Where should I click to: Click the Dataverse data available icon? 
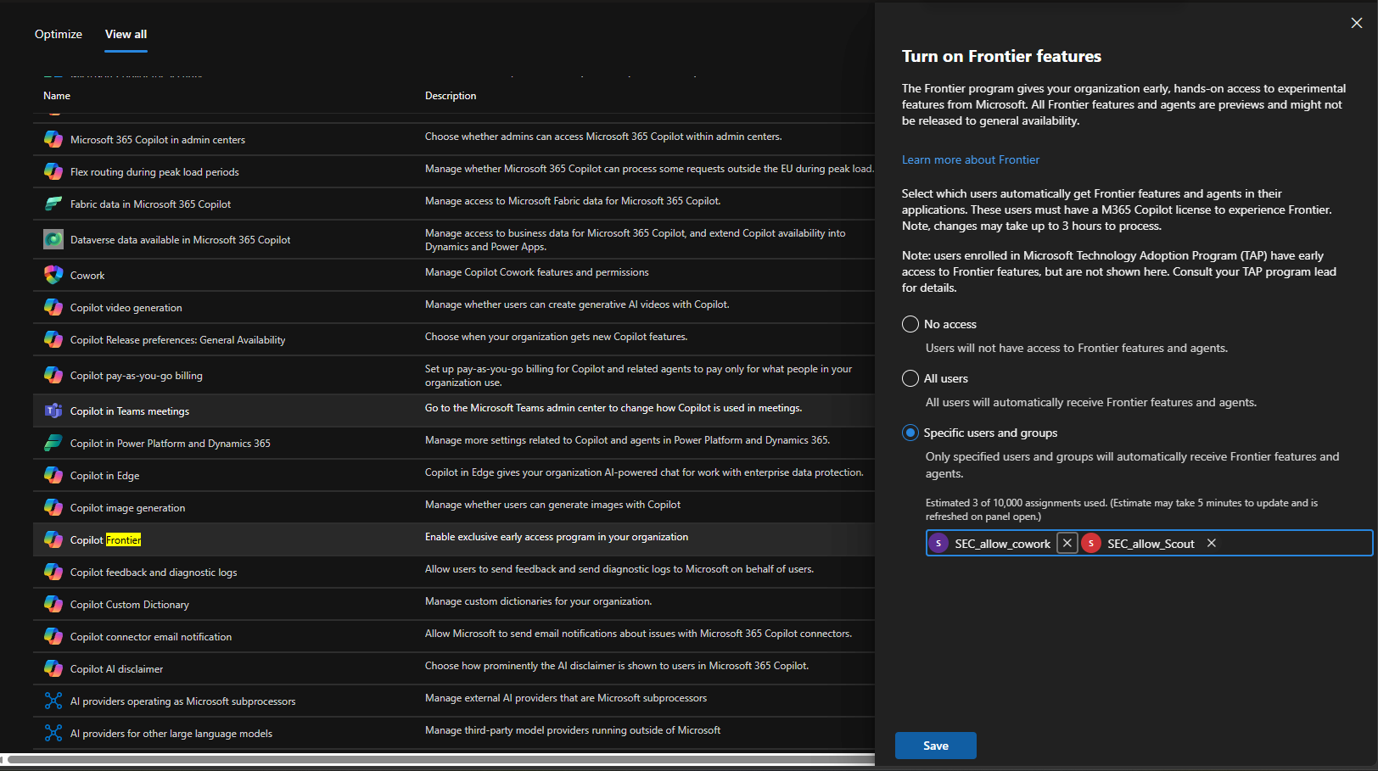(53, 239)
